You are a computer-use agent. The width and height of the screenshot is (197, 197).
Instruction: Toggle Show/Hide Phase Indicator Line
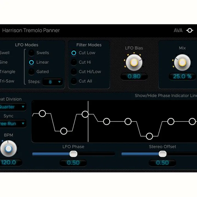tap(166, 95)
